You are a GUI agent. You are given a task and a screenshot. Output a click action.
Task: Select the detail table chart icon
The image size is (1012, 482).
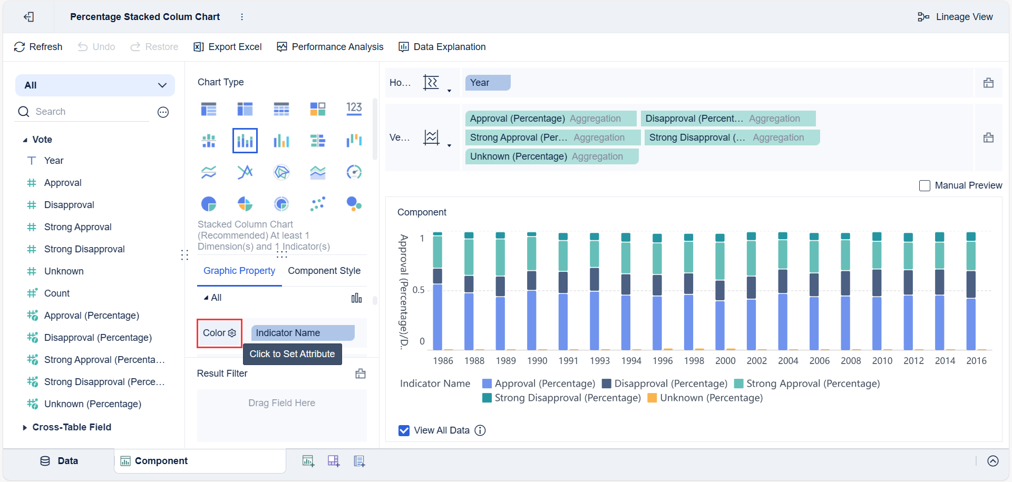(281, 109)
